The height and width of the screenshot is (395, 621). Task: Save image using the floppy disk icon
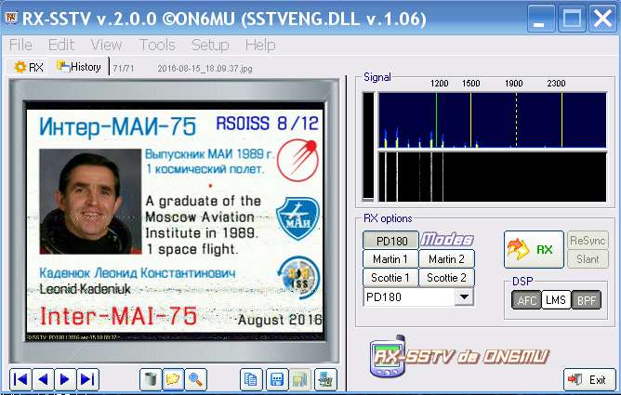[277, 379]
